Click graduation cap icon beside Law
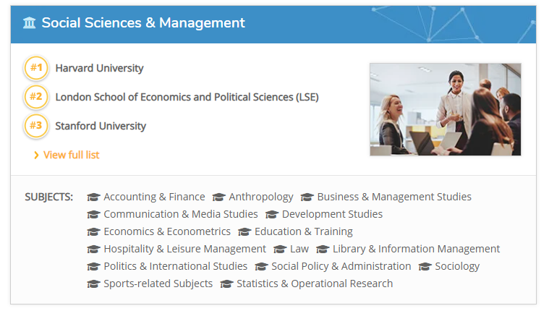549x311 pixels. coord(280,249)
